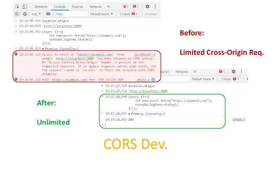Open the Network tab in the lower DevTools
277x173 pixels.
pos(182,72)
